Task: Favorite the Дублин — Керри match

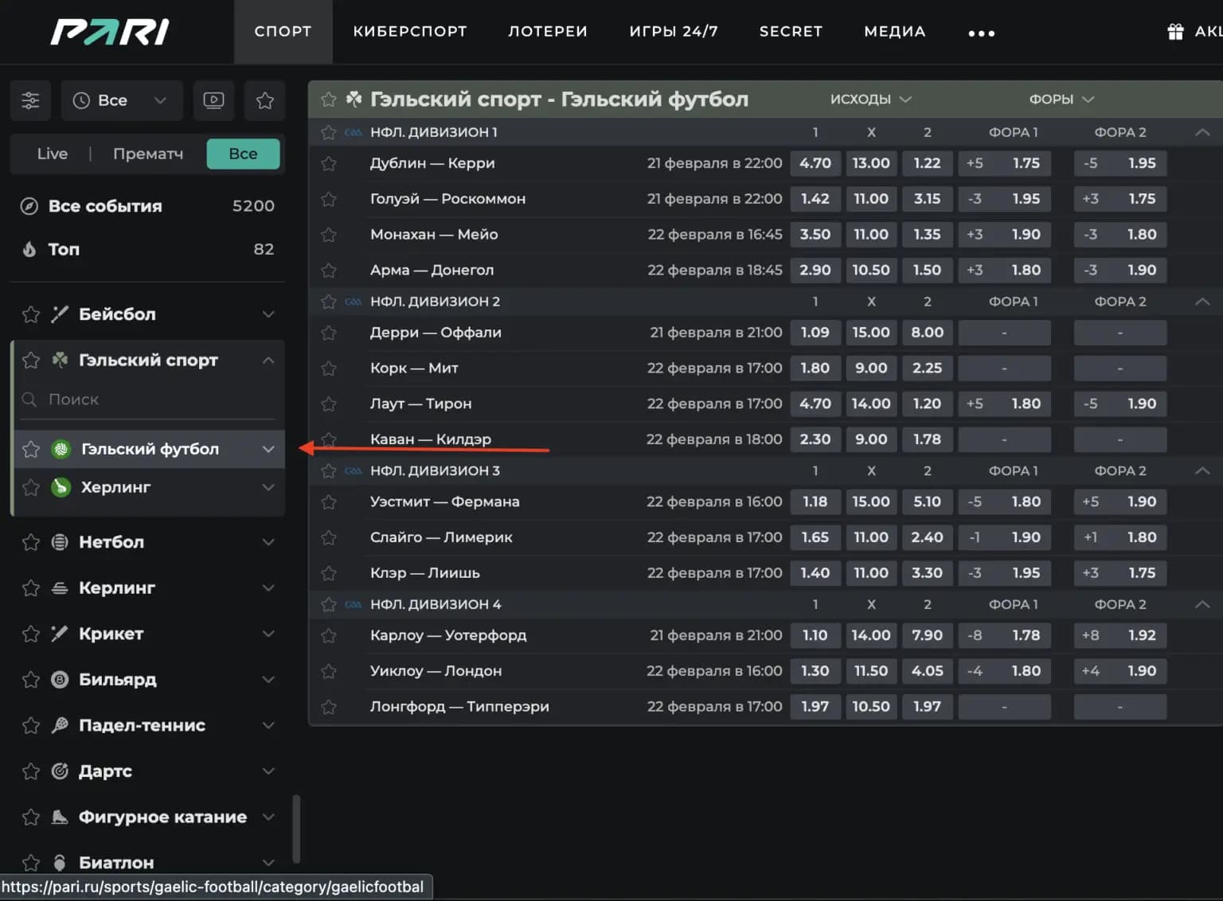Action: click(328, 164)
